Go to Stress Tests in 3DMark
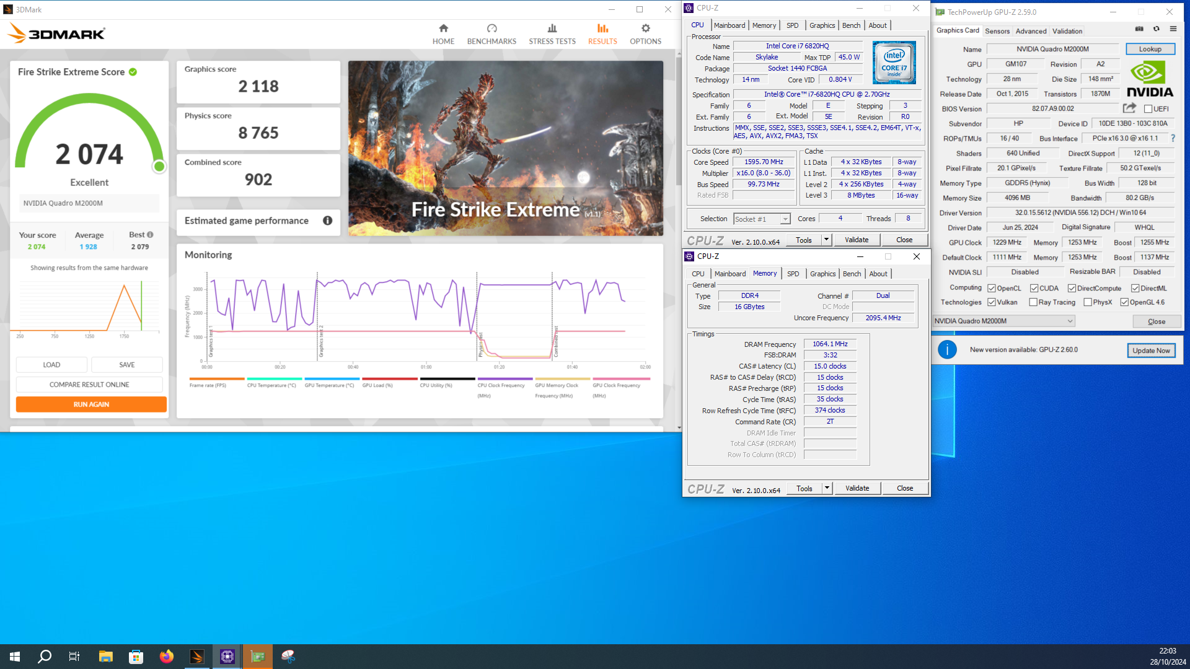This screenshot has width=1190, height=669. pyautogui.click(x=552, y=34)
